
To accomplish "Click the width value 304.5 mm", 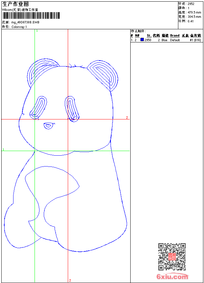I will click(194, 17).
